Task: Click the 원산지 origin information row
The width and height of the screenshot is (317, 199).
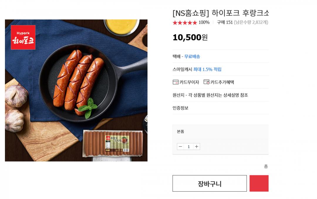Action: pos(210,95)
